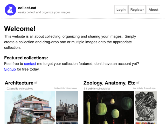The height and width of the screenshot is (124, 166).
Task: Go to the About page
Action: pos(153,10)
